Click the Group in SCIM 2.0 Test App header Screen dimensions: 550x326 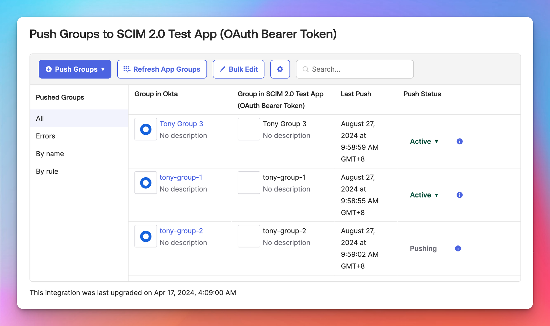pos(280,100)
